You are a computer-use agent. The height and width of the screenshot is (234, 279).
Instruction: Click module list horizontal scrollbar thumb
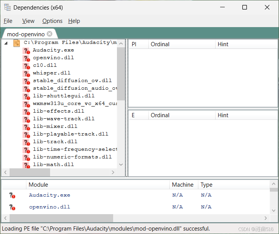tap(62, 218)
